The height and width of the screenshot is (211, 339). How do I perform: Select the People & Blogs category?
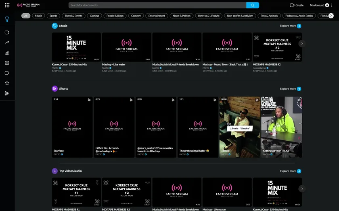pyautogui.click(x=115, y=16)
